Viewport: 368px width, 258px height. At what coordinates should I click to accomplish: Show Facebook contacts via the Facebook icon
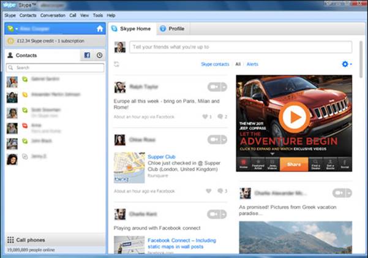87,55
